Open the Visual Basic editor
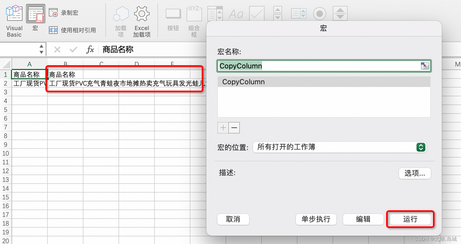This screenshot has width=461, height=244. (14, 21)
